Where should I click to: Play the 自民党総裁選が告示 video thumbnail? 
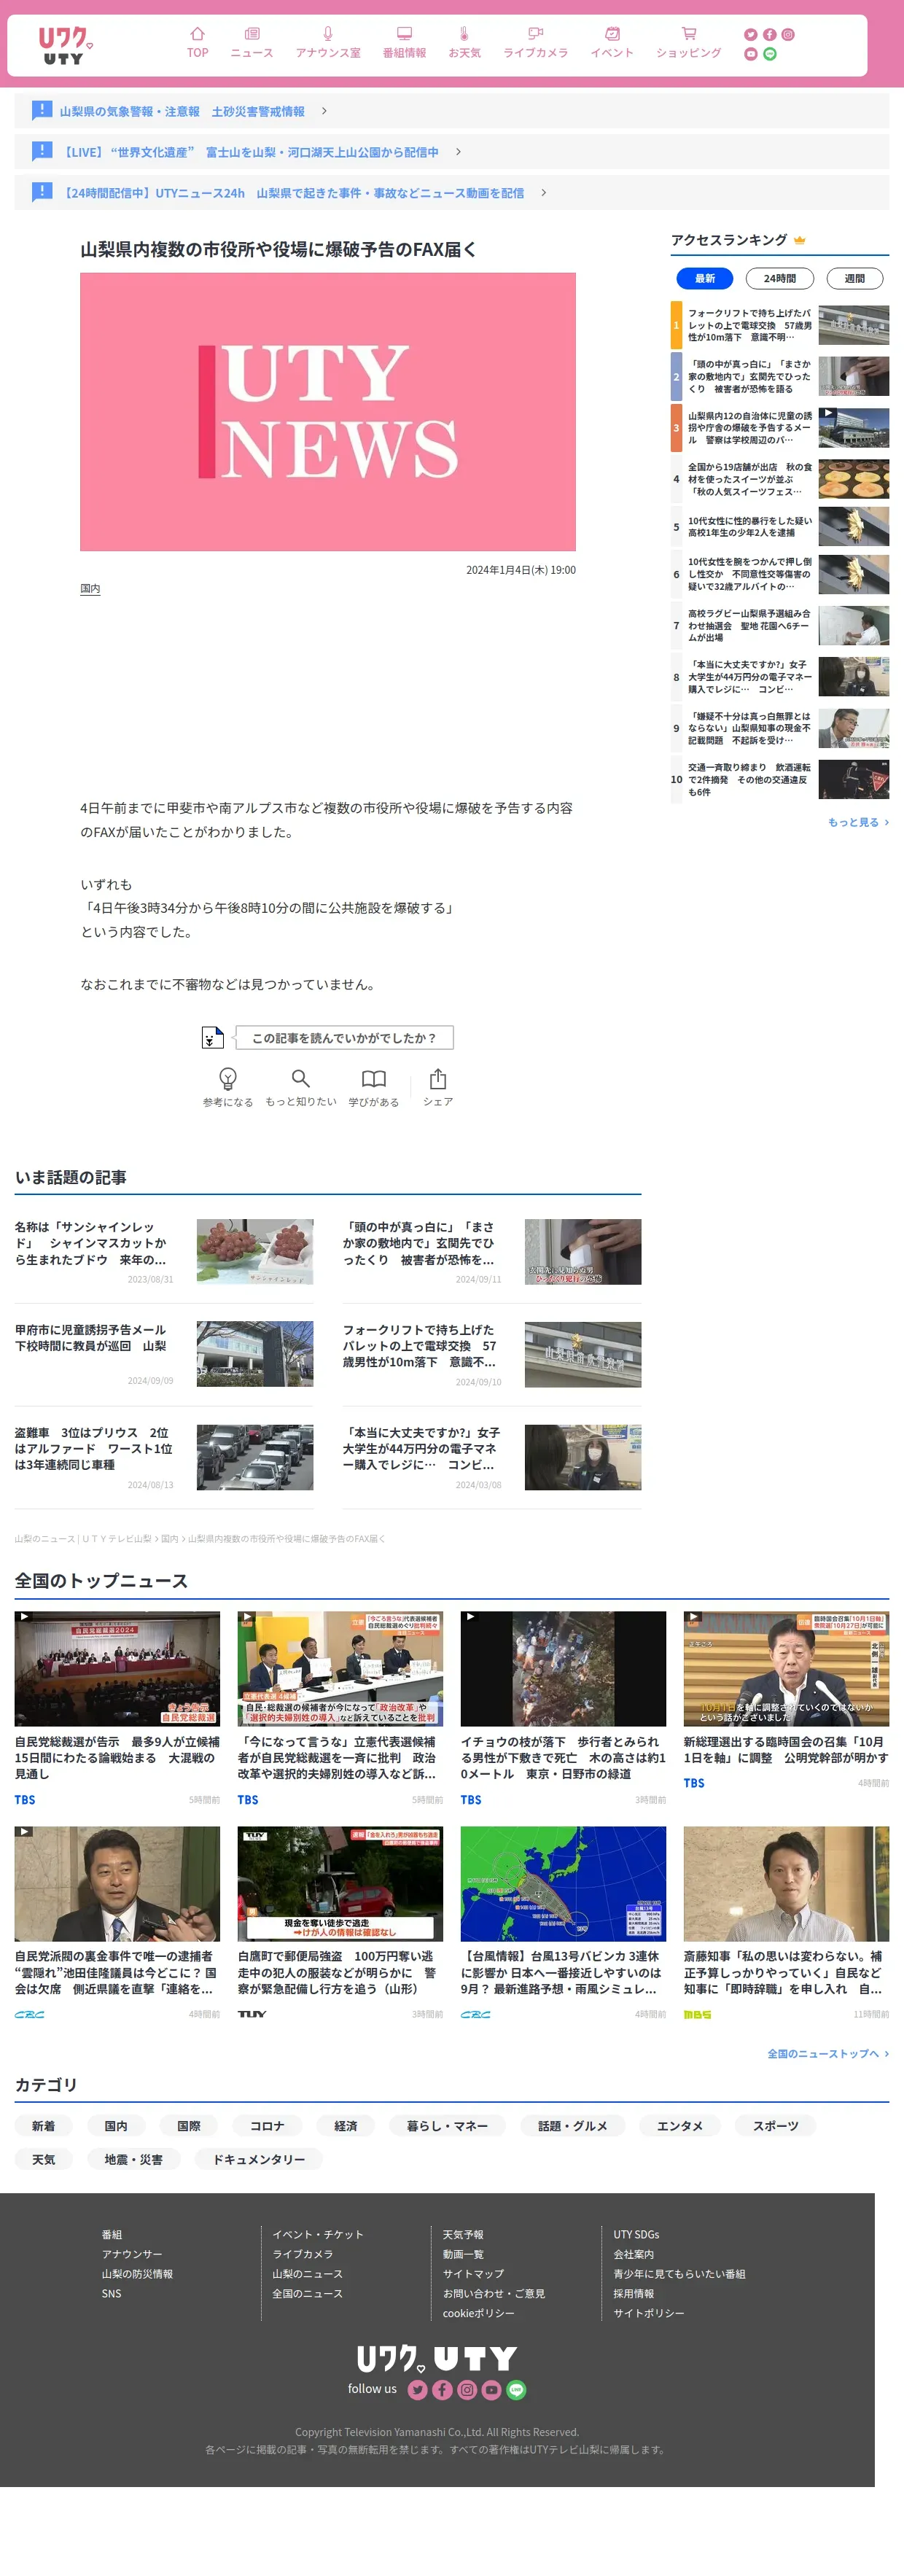117,1669
